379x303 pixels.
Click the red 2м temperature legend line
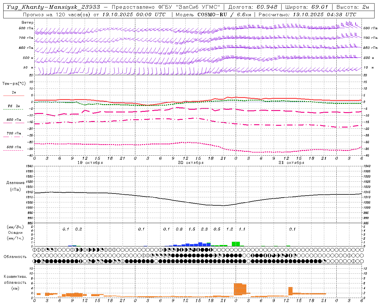point(14,96)
